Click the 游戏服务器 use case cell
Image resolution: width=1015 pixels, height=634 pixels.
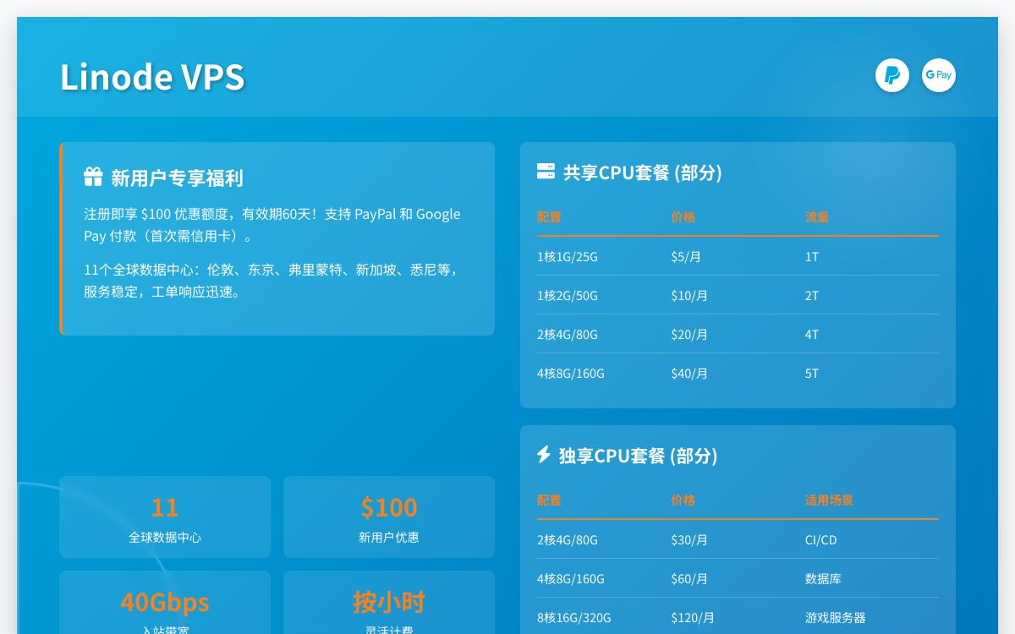pyautogui.click(x=836, y=617)
